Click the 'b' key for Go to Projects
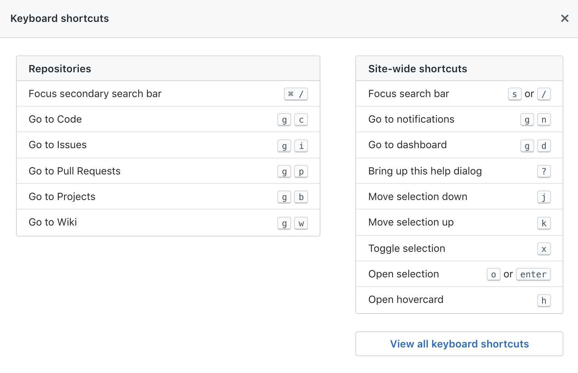Screen dimensions: 578x373 click(301, 197)
